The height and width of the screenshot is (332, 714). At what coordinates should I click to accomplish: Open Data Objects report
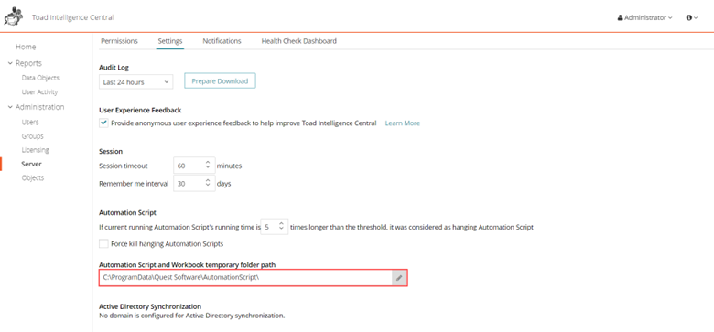(40, 78)
